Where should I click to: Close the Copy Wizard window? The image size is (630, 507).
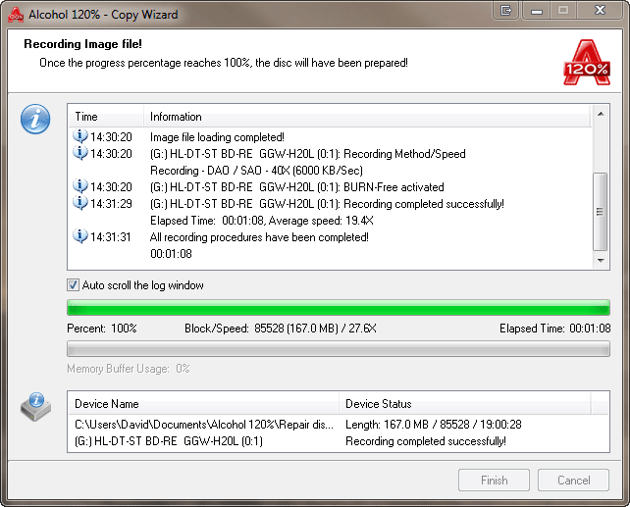tap(600, 10)
